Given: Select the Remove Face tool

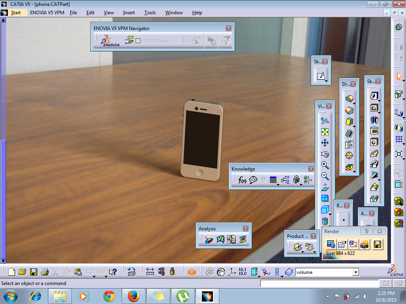Looking at the screenshot, I should click(x=349, y=167).
